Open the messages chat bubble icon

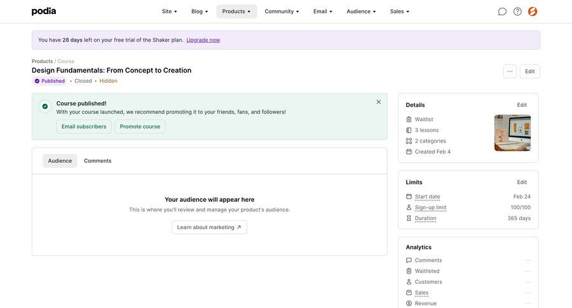pos(502,11)
